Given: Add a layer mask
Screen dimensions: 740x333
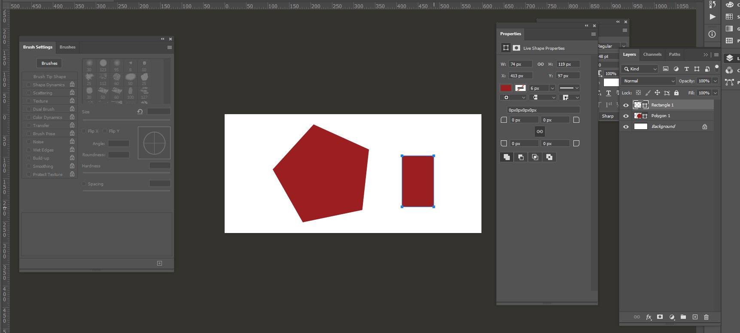Looking at the screenshot, I should (660, 317).
